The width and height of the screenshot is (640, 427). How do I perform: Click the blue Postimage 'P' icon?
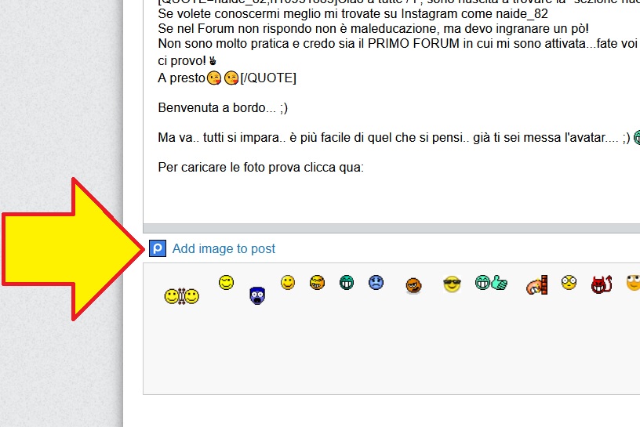tap(158, 248)
